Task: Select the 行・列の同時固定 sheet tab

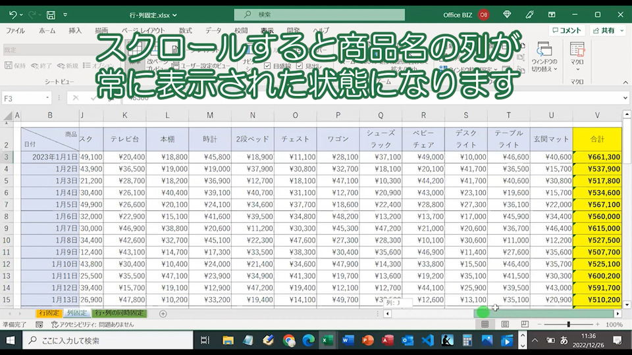Action: 119,313
